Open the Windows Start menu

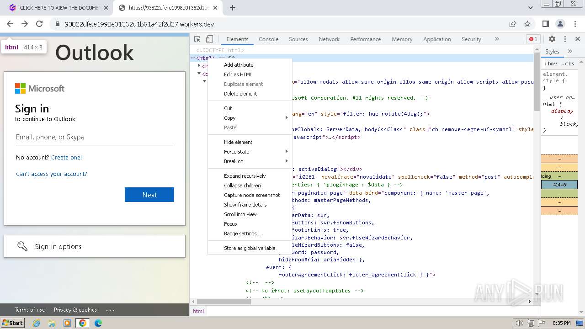[x=12, y=323]
